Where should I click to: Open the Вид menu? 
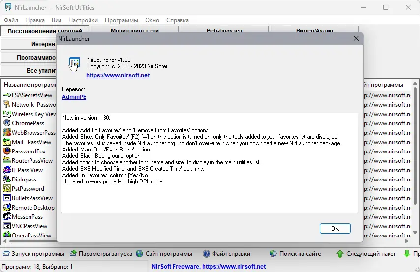click(57, 20)
